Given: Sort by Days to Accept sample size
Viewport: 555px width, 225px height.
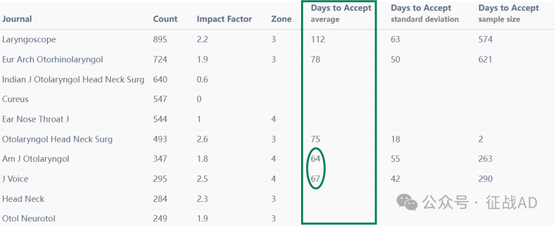Looking at the screenshot, I should (x=509, y=13).
